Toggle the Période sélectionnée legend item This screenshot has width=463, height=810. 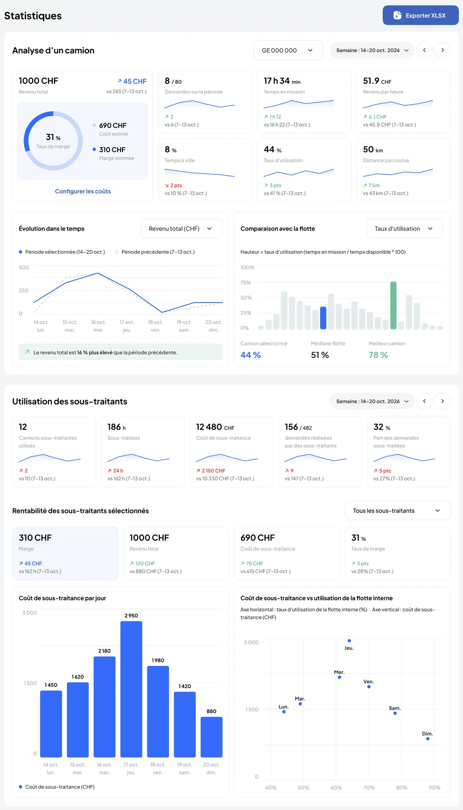[62, 252]
